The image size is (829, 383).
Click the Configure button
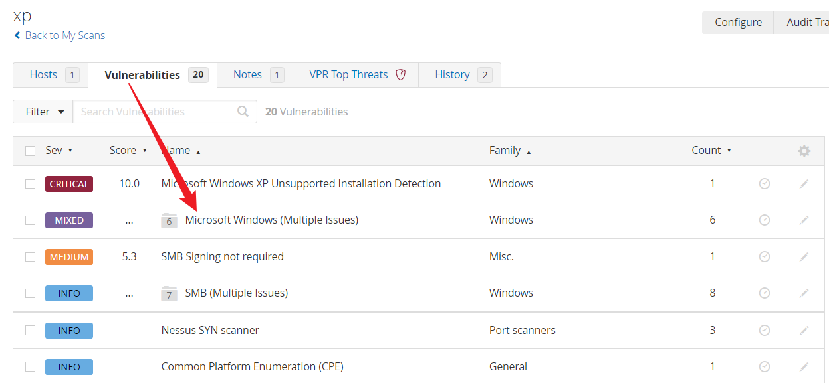(738, 22)
